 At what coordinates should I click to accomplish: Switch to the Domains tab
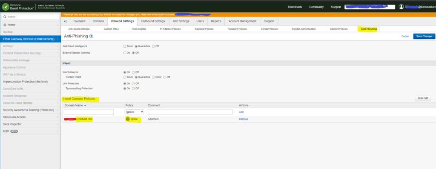click(x=98, y=21)
